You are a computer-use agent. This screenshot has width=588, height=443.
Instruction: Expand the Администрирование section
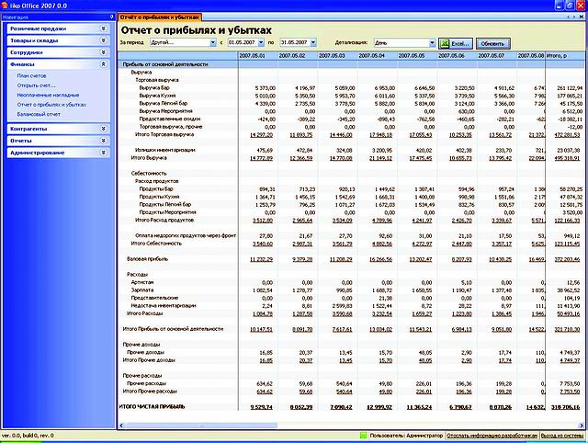click(104, 153)
